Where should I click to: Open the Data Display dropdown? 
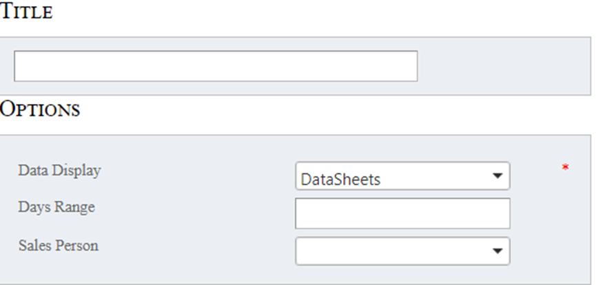402,176
